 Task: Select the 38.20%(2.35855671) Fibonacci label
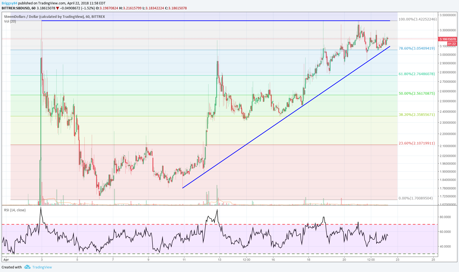pos(417,115)
